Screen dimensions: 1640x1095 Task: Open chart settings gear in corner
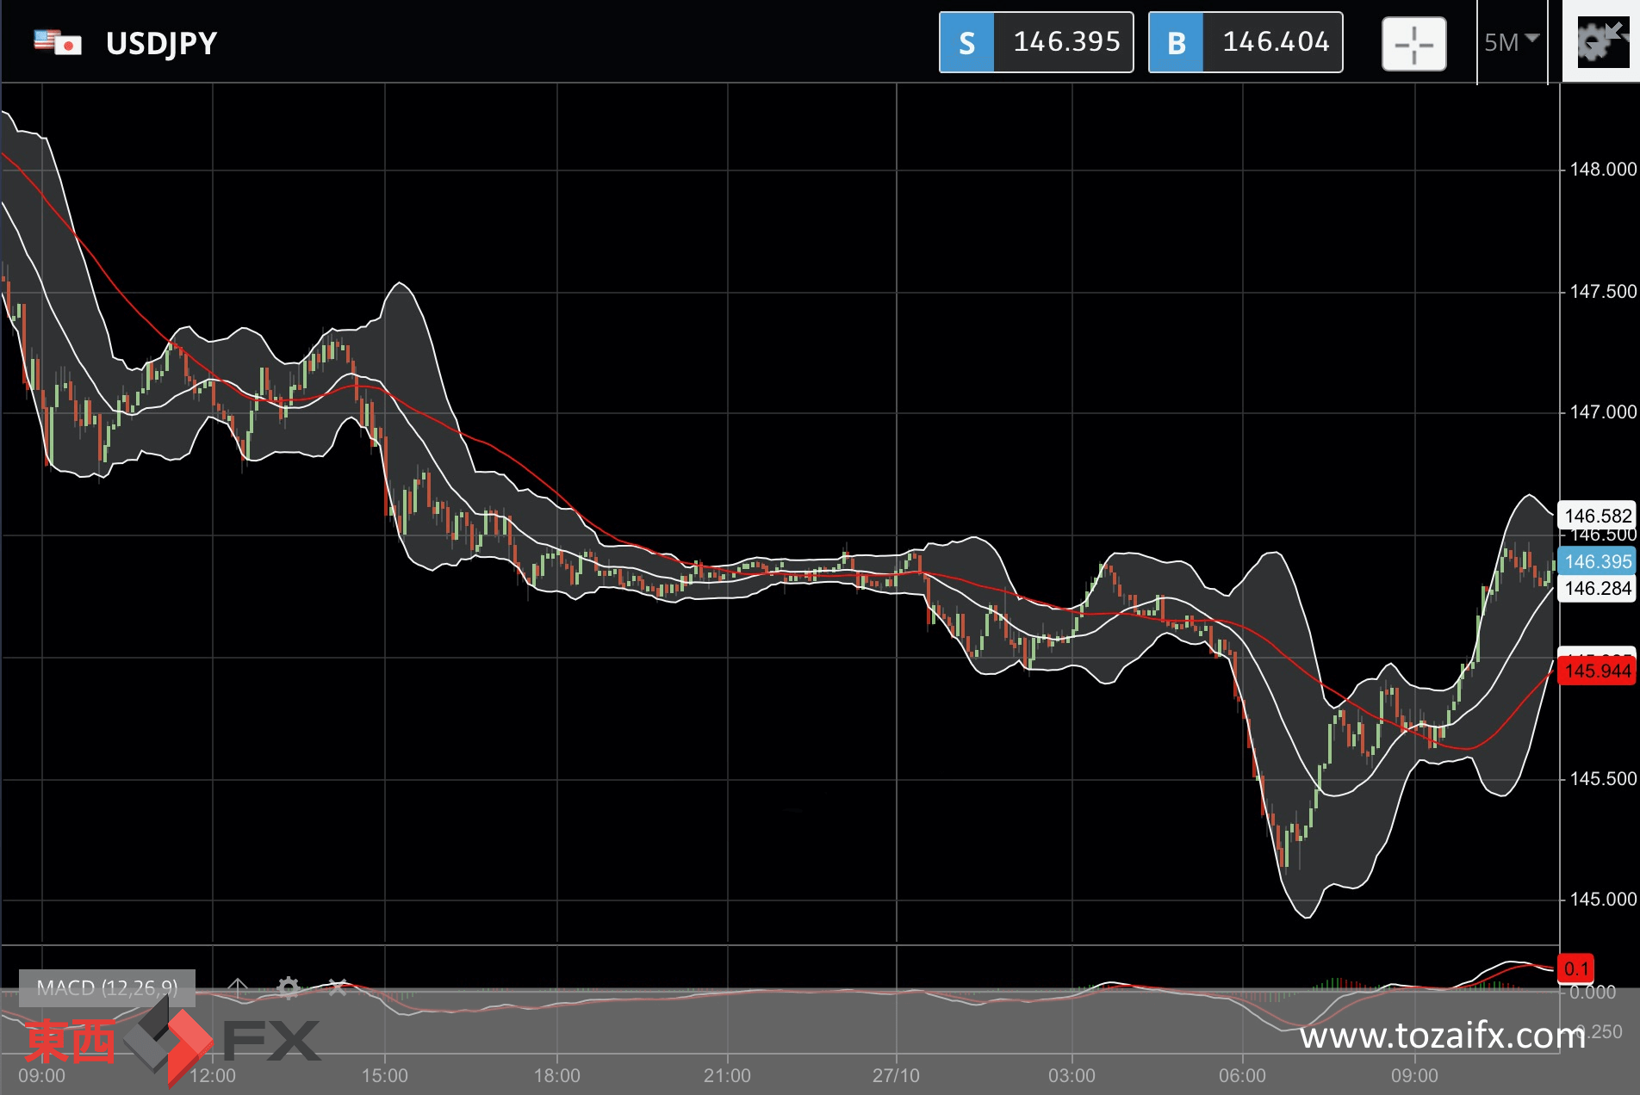point(1601,40)
